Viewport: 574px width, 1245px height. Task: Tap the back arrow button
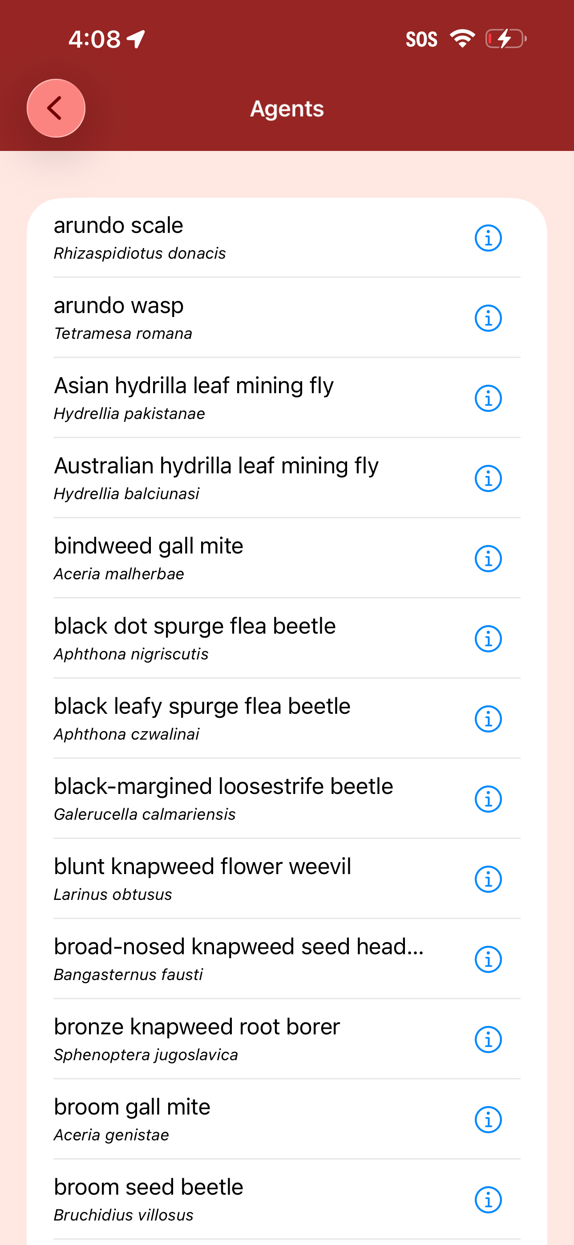point(56,108)
